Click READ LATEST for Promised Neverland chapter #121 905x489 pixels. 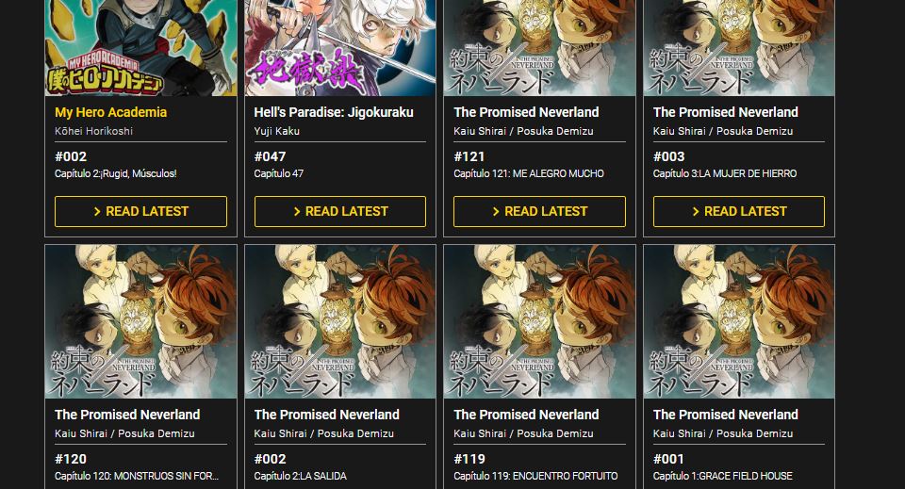coord(539,212)
